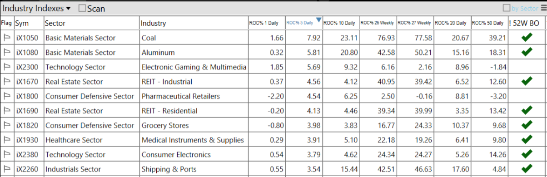Screen dimensions: 547x177
Task: Click the 52W BO checkmark for Coal
Action: coord(527,38)
